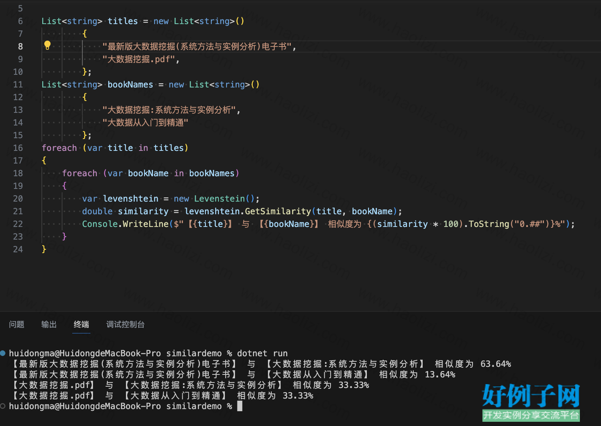Click the string "大数据挖掘:系统方法与实例分析" on line 13
Screen dimensions: 601x426
(x=169, y=110)
